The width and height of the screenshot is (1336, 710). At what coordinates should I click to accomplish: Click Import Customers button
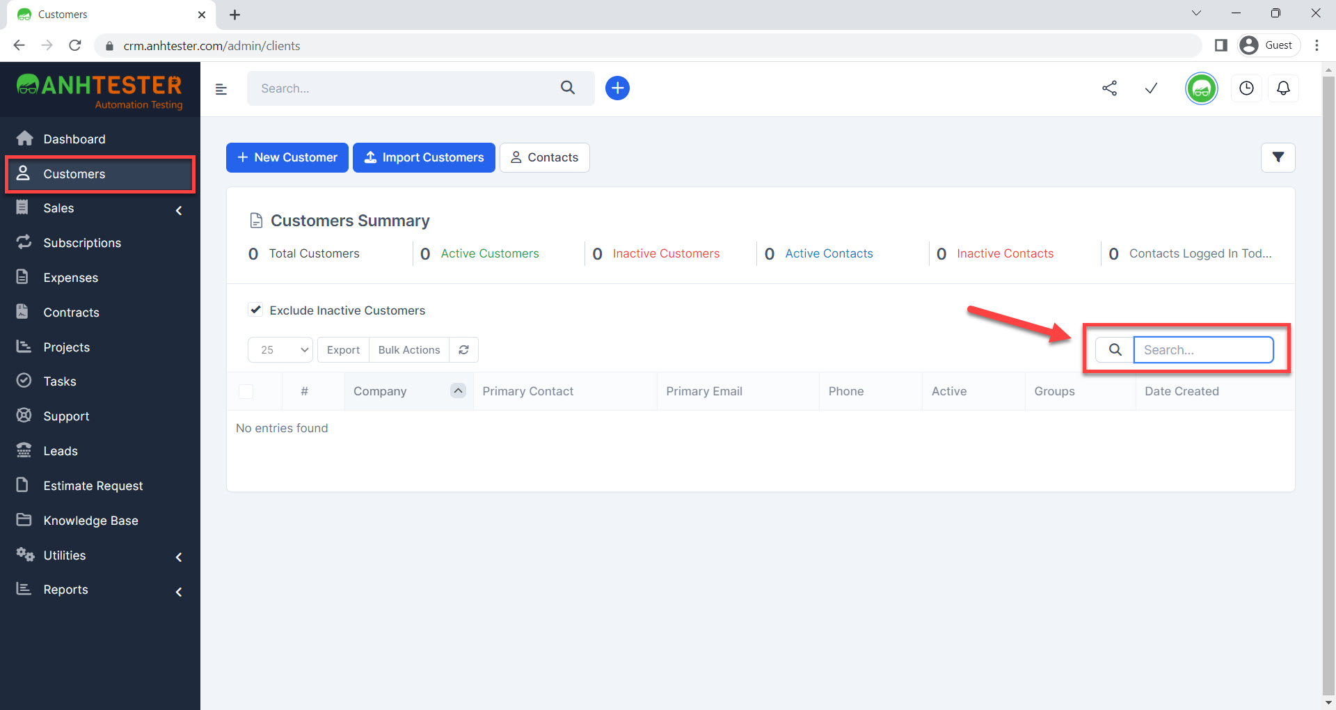(x=424, y=157)
